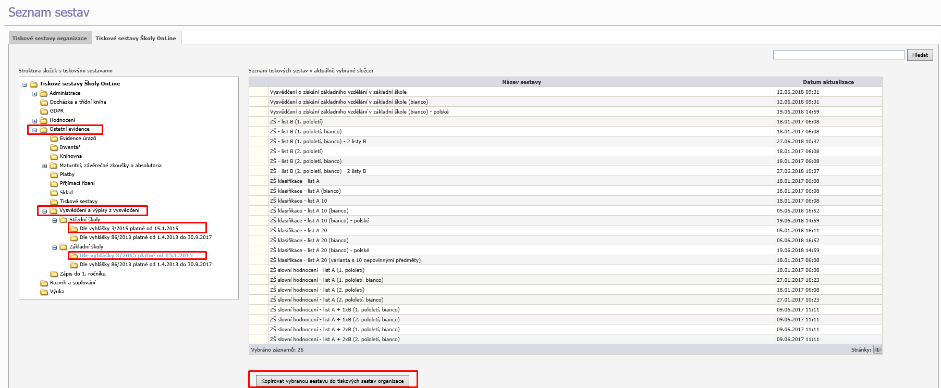The height and width of the screenshot is (388, 941).
Task: Click the Přijímací řízení folder icon
Action: point(54,183)
